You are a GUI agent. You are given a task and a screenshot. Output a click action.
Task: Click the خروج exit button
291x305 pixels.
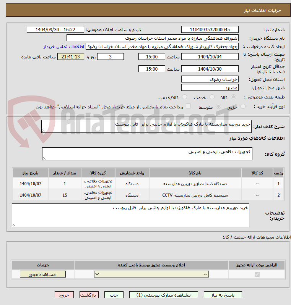pos(64,295)
